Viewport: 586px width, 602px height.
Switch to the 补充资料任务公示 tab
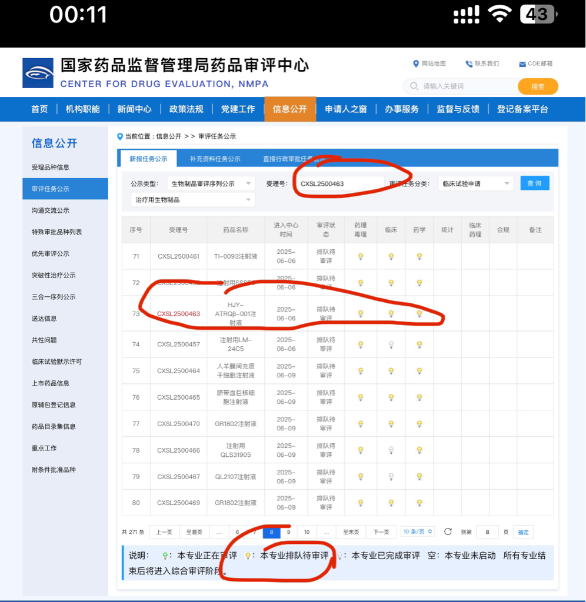[x=215, y=159]
